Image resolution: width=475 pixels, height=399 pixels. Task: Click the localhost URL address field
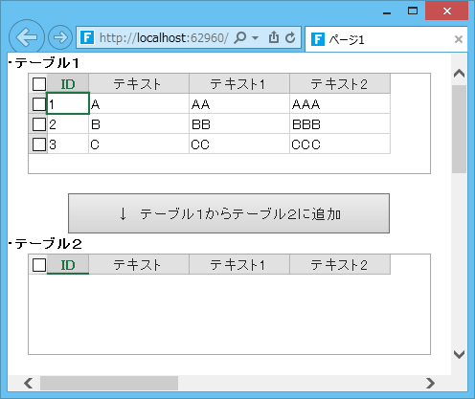click(164, 38)
